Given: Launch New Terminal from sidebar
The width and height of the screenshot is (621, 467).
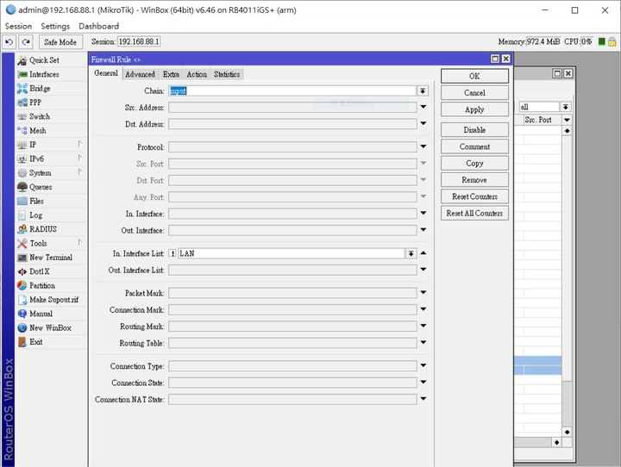Looking at the screenshot, I should tap(51, 258).
